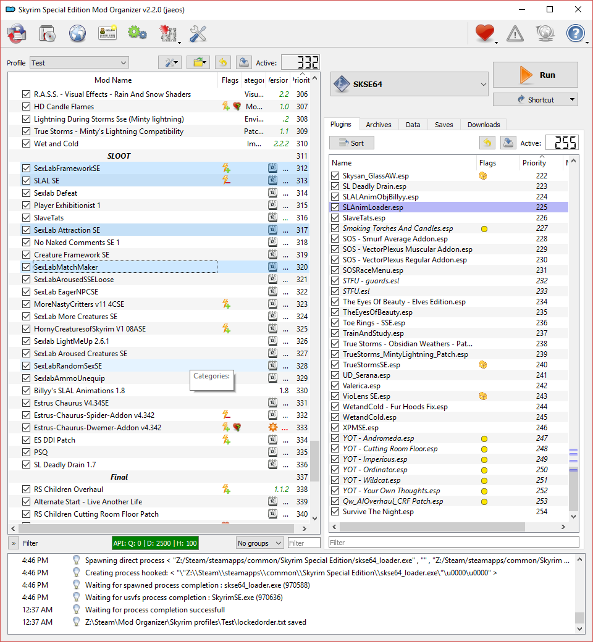Create plugin list backup icon
The height and width of the screenshot is (642, 593).
[x=508, y=143]
